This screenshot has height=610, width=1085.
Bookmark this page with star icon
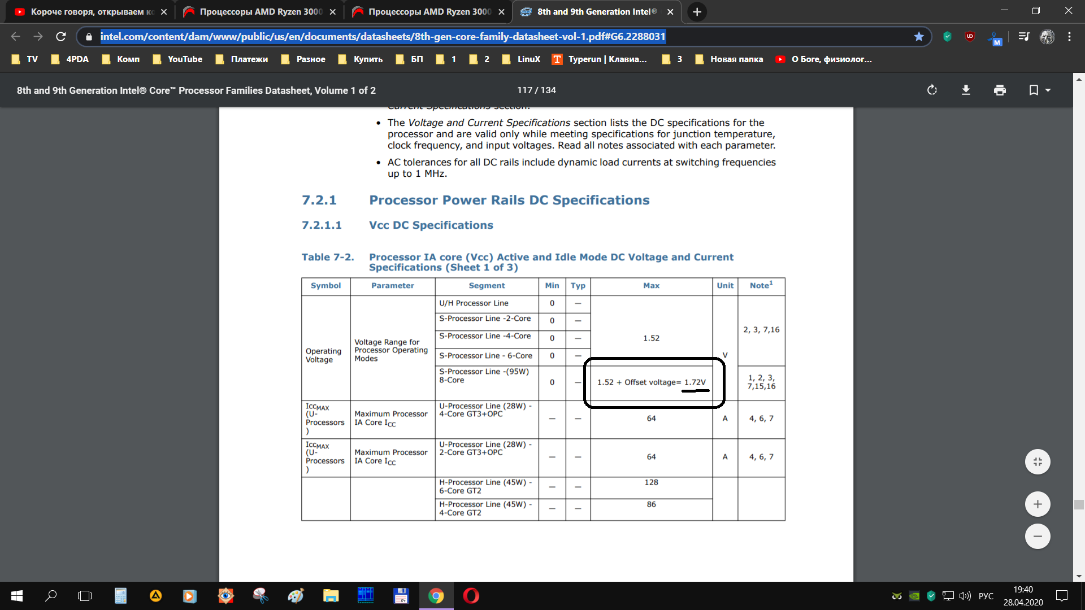[919, 37]
